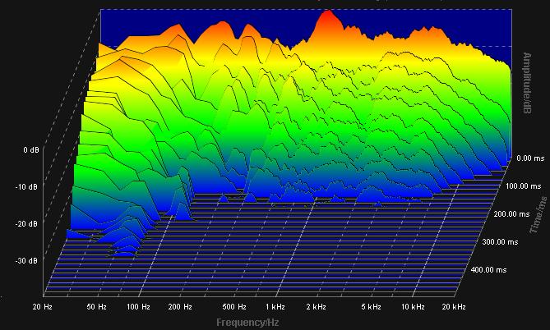Image resolution: width=550 pixels, height=330 pixels.
Task: Click the 5 kHz frequency tick label
Action: 372,307
